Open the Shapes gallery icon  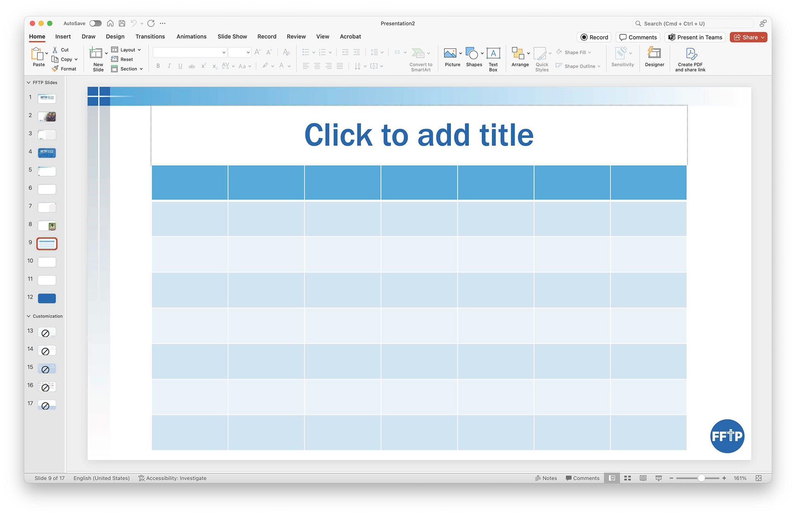(472, 53)
